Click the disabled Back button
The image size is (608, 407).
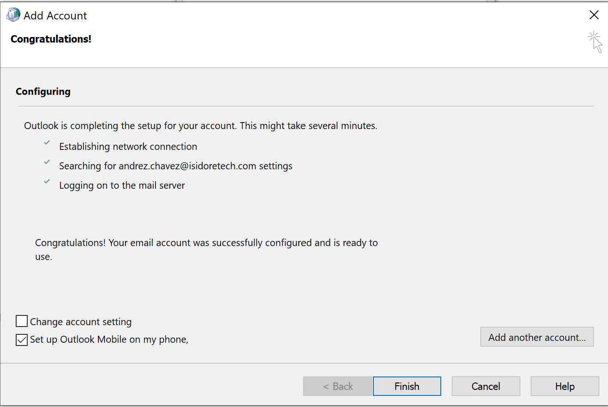[338, 386]
